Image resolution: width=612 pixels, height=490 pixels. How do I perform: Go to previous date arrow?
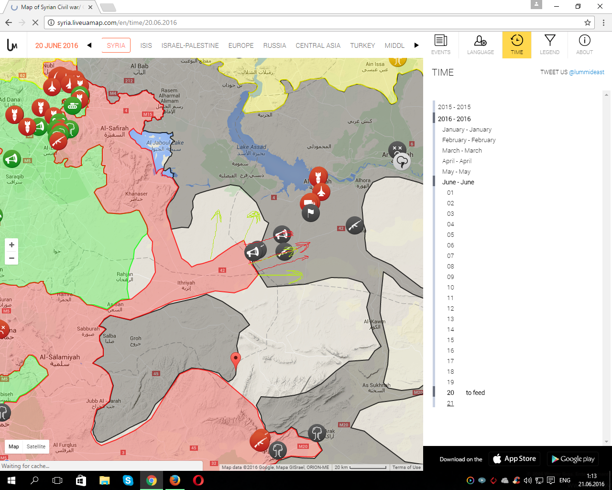(89, 45)
